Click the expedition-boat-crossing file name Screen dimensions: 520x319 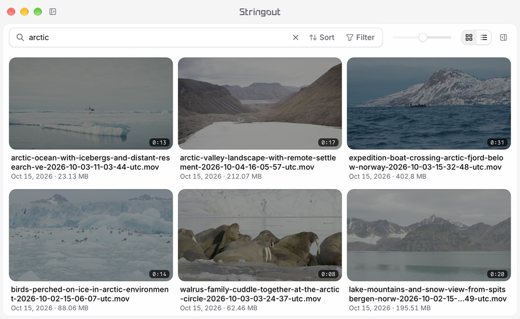tap(426, 162)
